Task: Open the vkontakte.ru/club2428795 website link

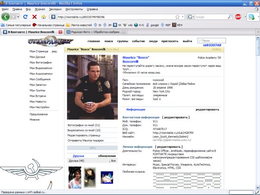Action: (x=173, y=133)
